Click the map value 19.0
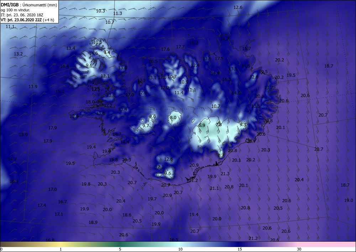This screenshot has height=252, width=356. pos(349,200)
